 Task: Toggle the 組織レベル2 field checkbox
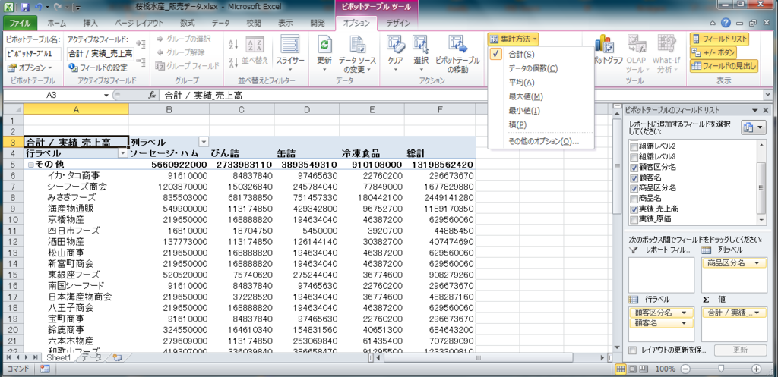[x=634, y=146]
